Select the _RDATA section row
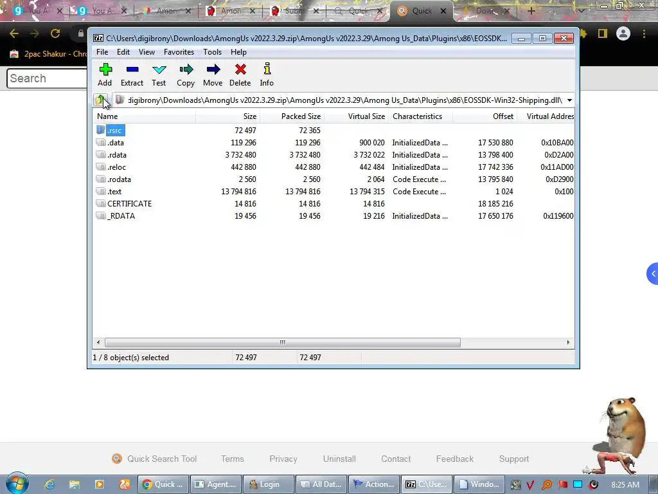Image resolution: width=658 pixels, height=494 pixels. click(x=333, y=216)
